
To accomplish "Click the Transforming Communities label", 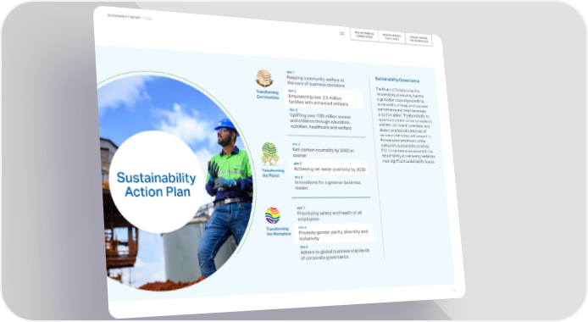I will point(268,94).
